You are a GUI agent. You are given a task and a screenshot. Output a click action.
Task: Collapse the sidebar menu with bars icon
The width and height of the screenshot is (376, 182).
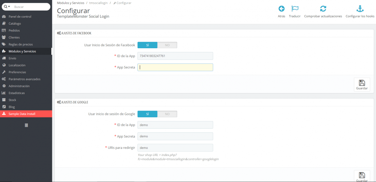click(26, 125)
